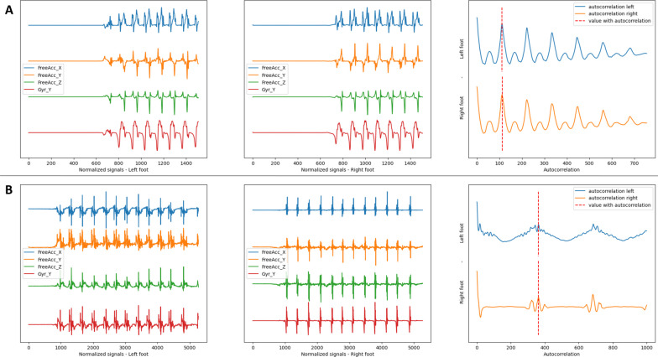Viewport: 658px width, 357px height.
Task: Click FreeAcc_Y legend entry in panel B right foot plot
Action: 267,260
